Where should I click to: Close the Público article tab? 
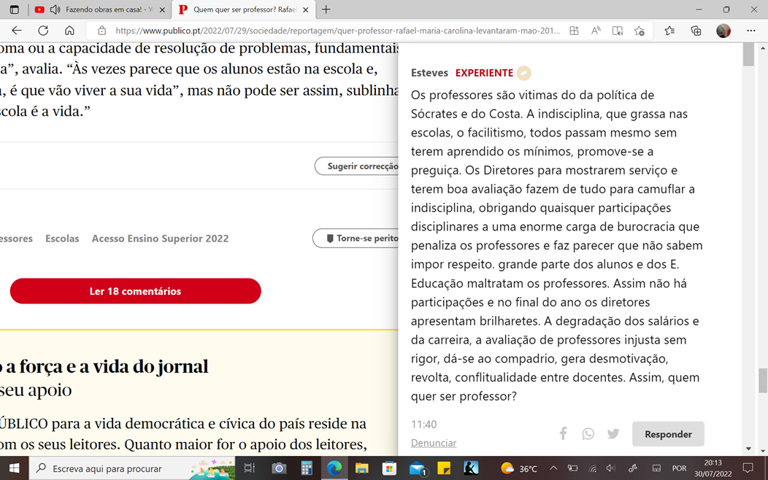click(306, 9)
